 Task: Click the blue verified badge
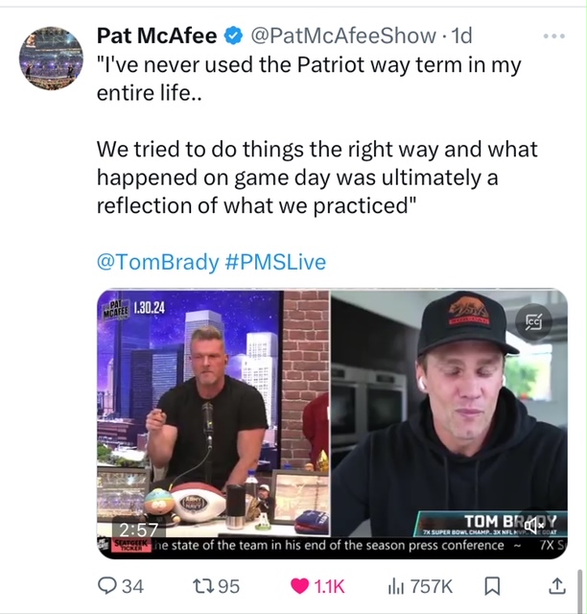click(x=234, y=36)
